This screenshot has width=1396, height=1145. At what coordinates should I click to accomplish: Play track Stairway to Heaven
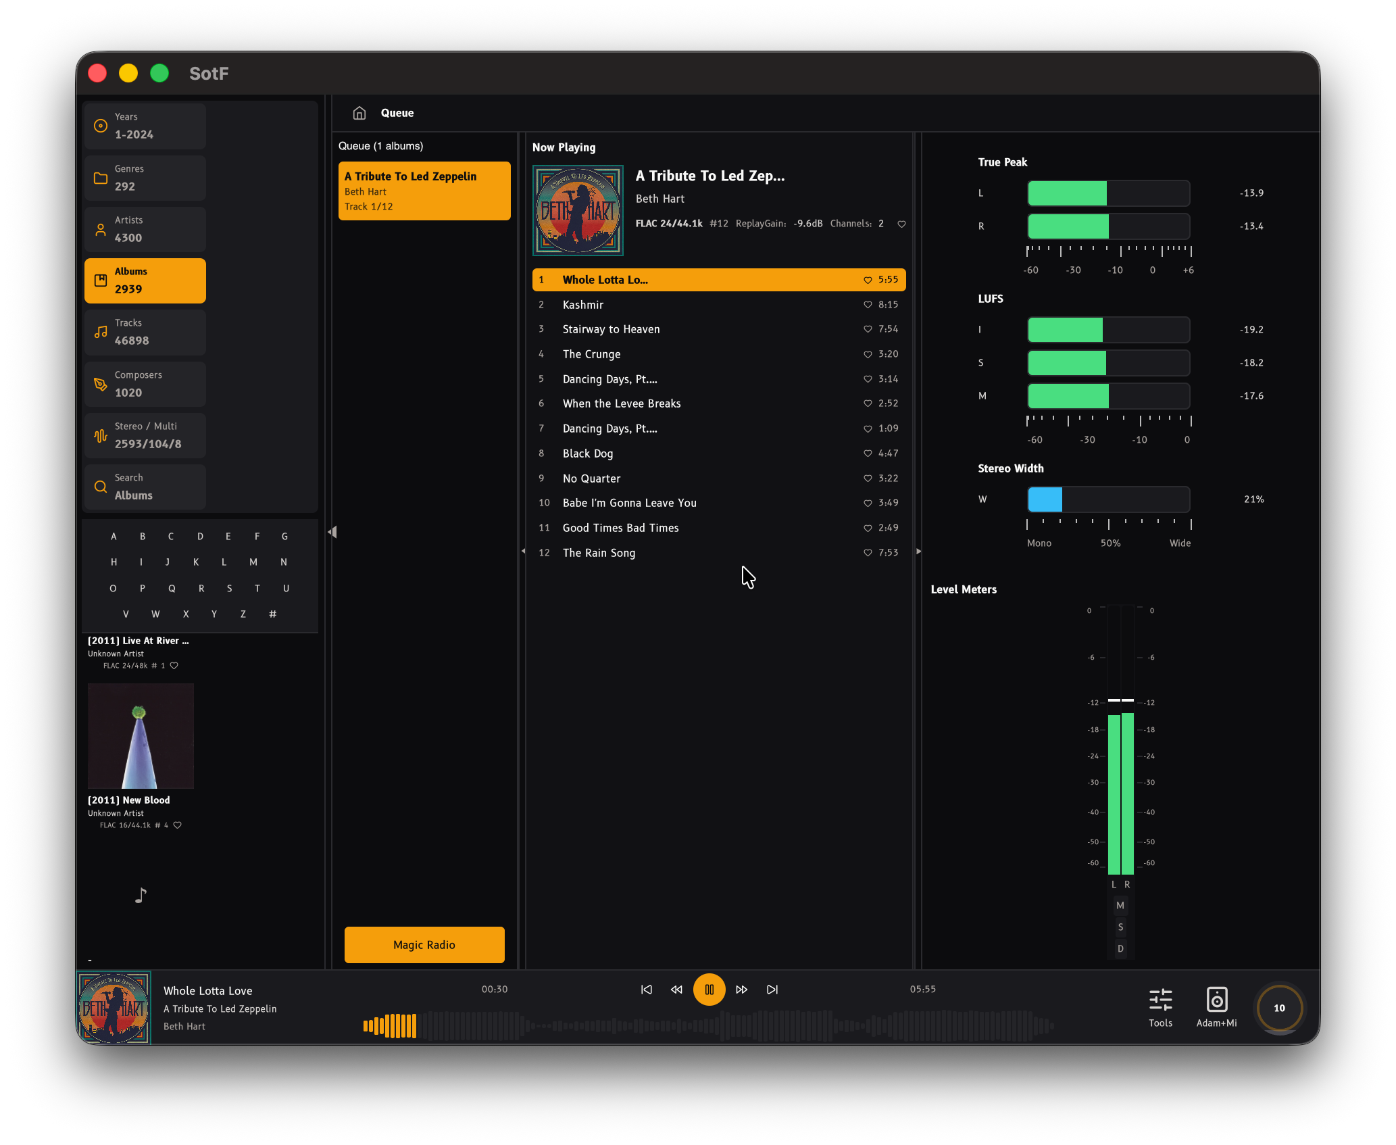click(719, 329)
